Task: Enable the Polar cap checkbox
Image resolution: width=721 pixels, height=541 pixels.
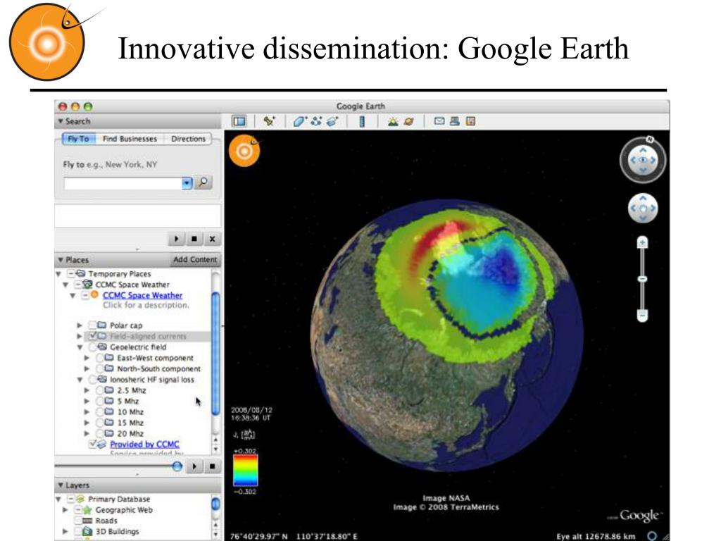Action: [x=92, y=325]
